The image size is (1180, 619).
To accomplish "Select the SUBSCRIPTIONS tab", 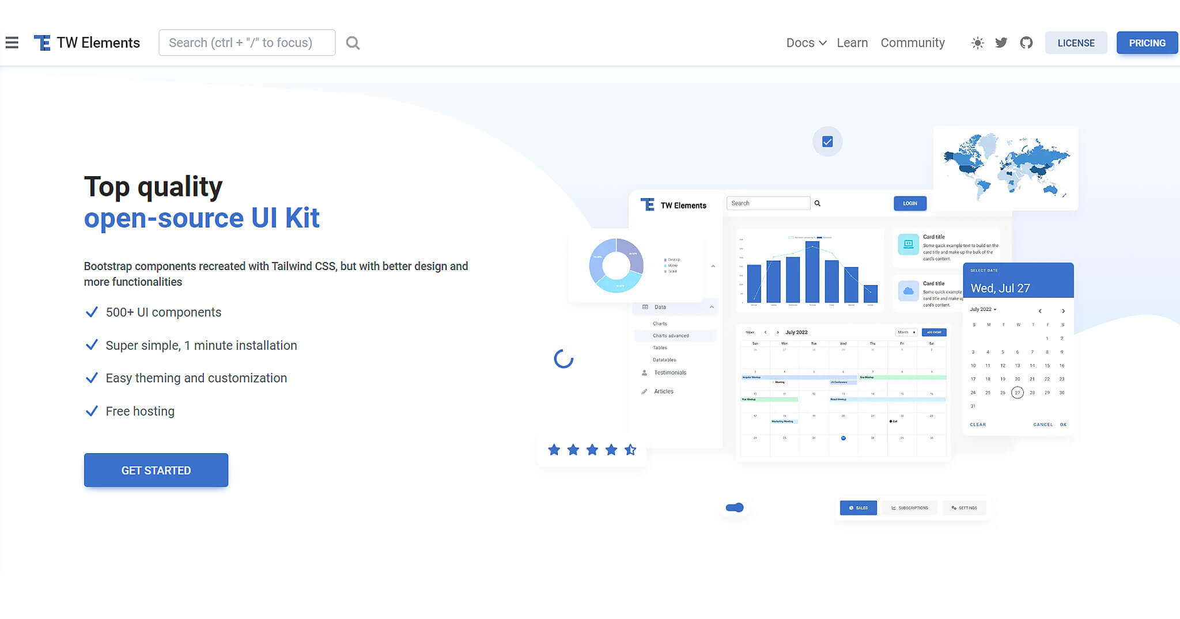I will point(910,508).
